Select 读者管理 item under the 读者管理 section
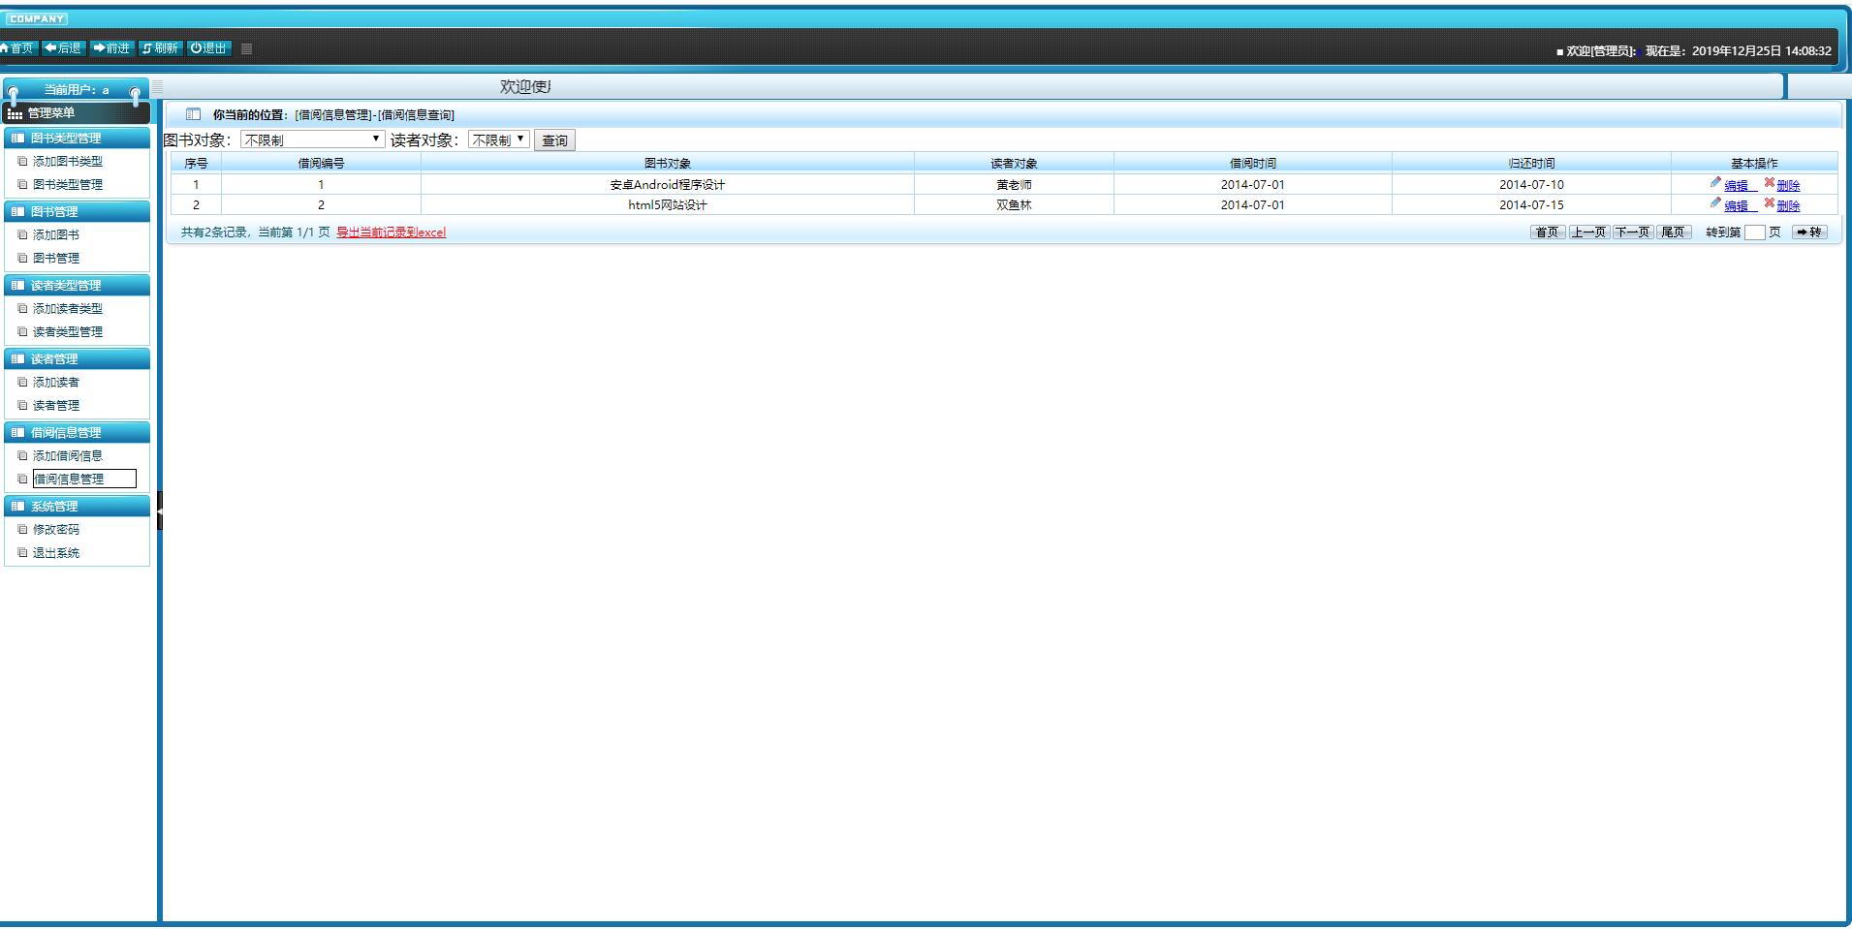 click(56, 406)
